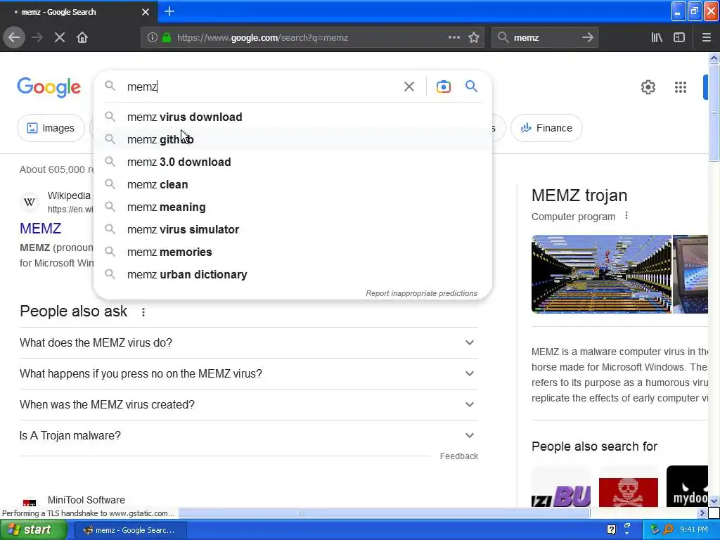Submit Firefox search bar with arrow
720x540 pixels.
588,38
